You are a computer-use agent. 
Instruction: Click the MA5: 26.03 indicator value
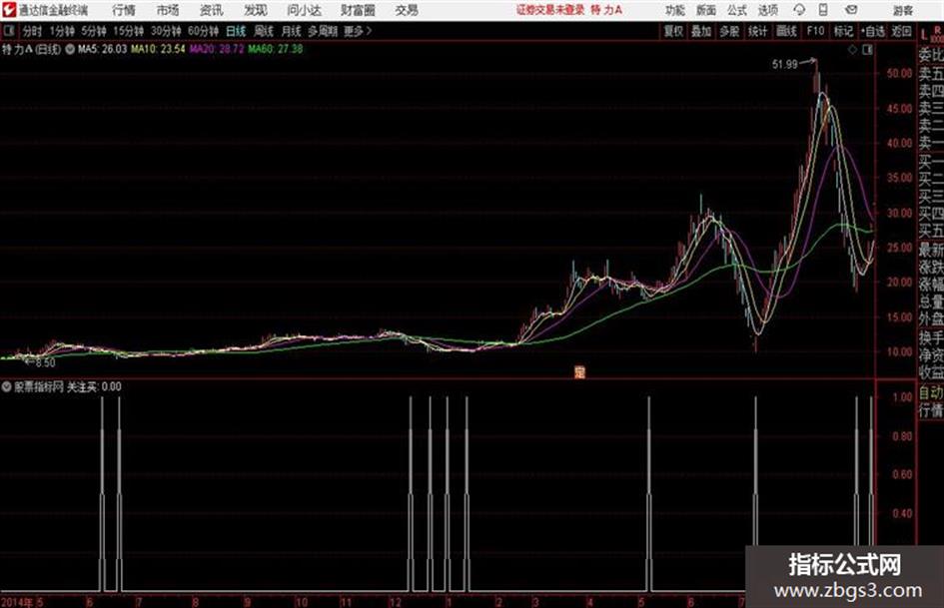coord(102,49)
